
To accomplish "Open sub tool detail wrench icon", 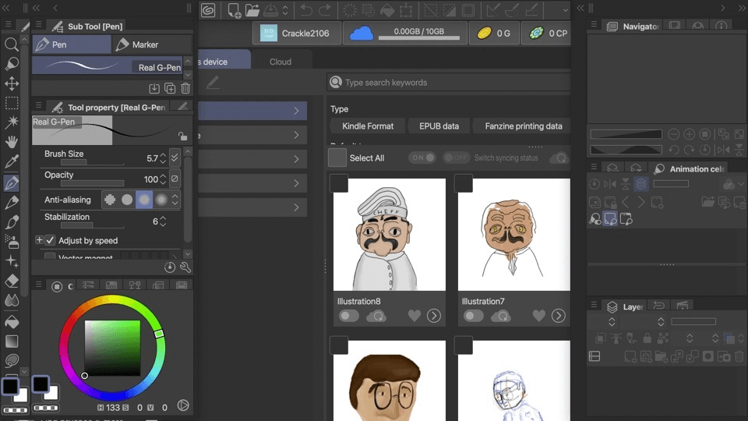I will [x=185, y=267].
